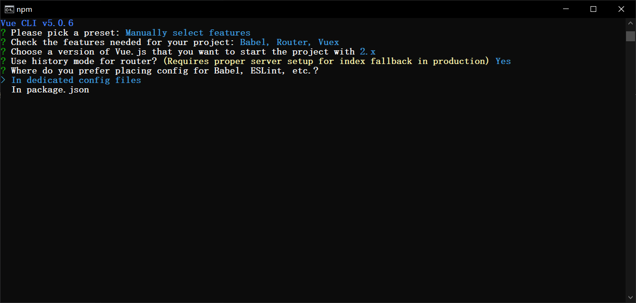Image resolution: width=636 pixels, height=303 pixels.
Task: Select the In package.json option
Action: (x=50, y=89)
